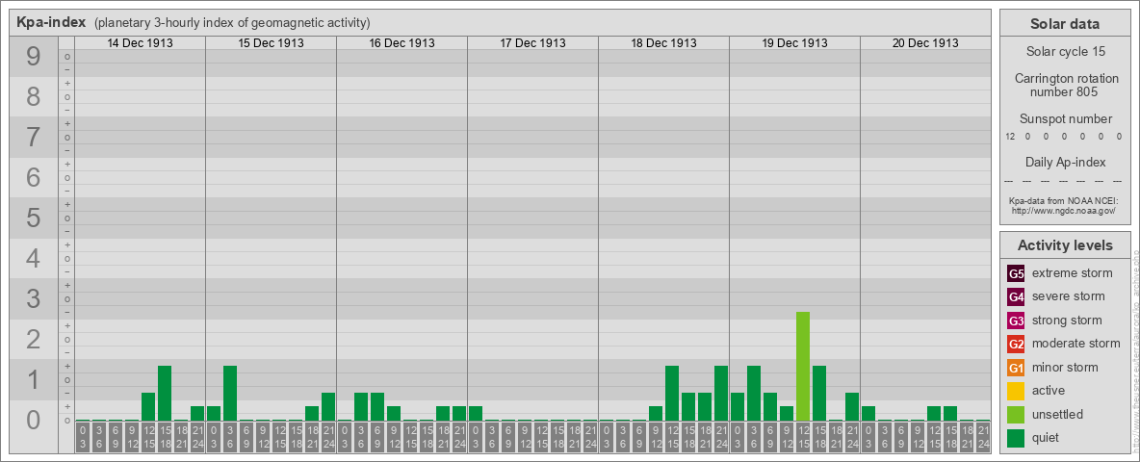Click the 'extreme storm' legend label
This screenshot has width=1140, height=462.
[1072, 273]
